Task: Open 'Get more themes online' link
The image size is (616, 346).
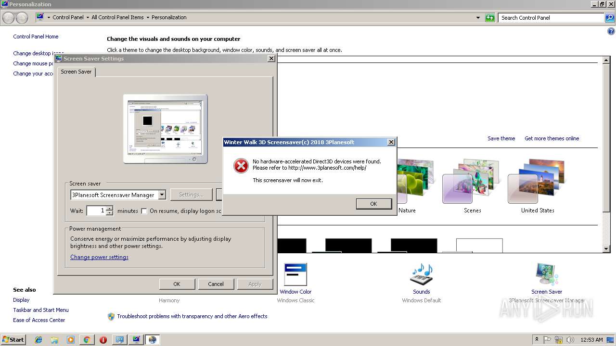Action: [x=552, y=138]
